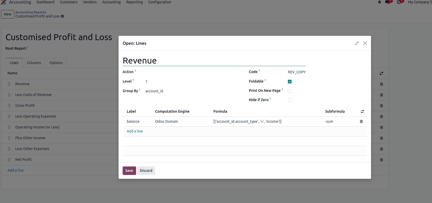Screen dimensions: 432x203
Task: Click drag handle of Net Profit row
Action: [x=9, y=160]
